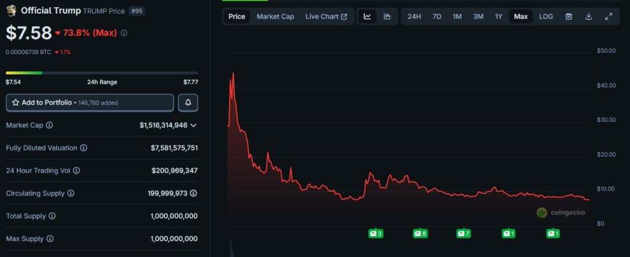
Task: Open news marker labeled 7
Action: pyautogui.click(x=463, y=233)
